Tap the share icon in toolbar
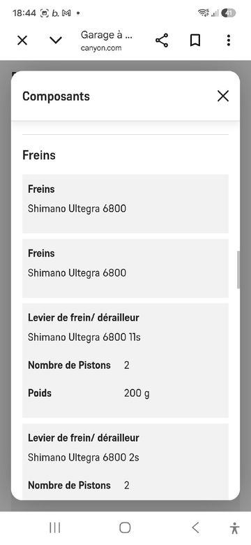This screenshot has width=251, height=545. pos(162,41)
